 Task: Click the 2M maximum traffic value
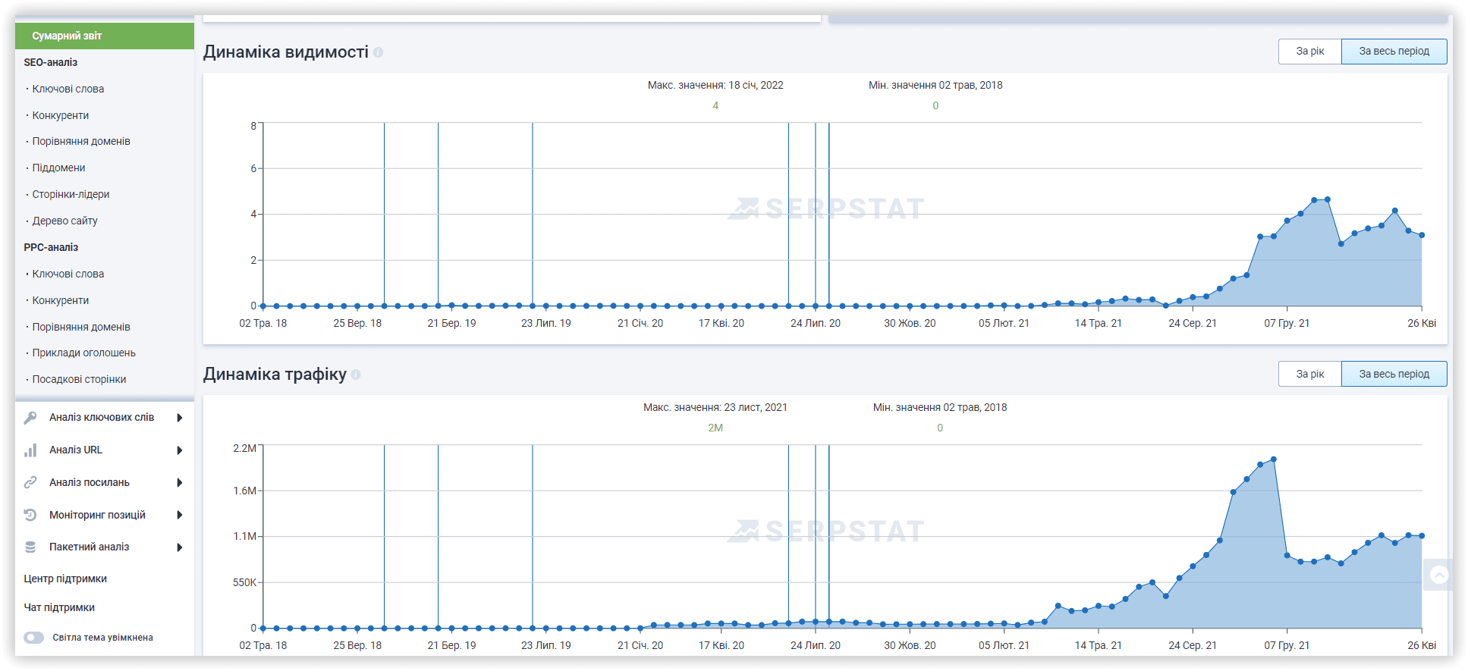tap(715, 428)
